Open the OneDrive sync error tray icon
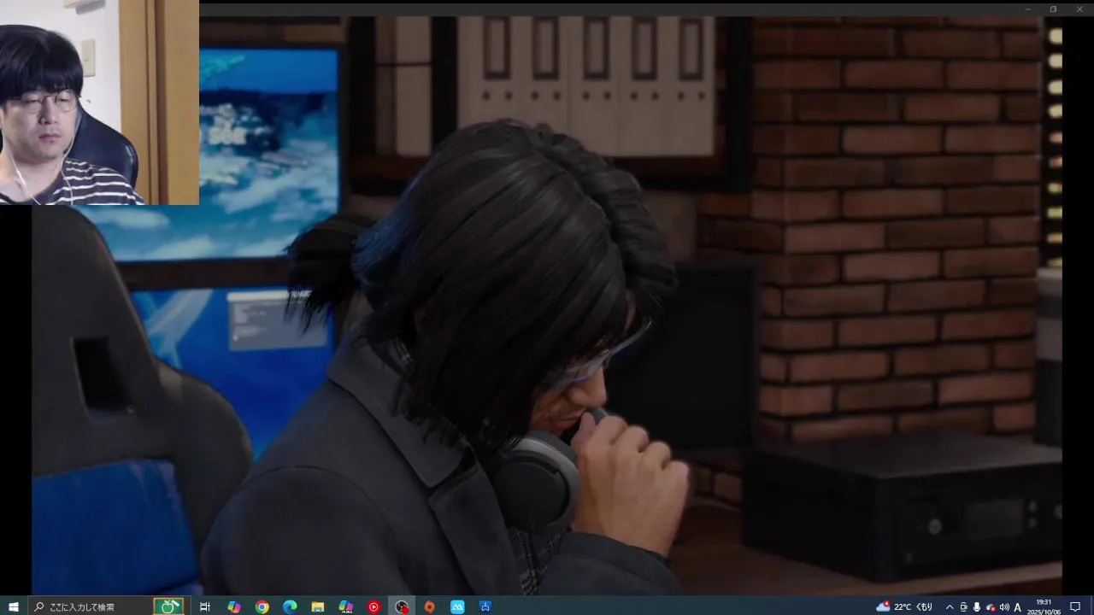This screenshot has width=1094, height=615. (991, 606)
